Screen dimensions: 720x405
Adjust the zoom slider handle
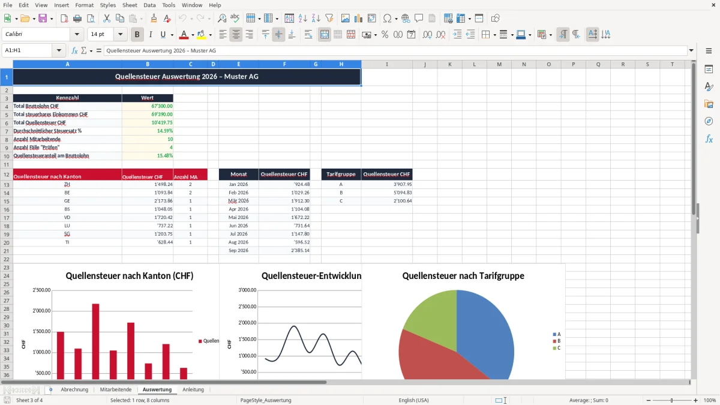(672, 400)
